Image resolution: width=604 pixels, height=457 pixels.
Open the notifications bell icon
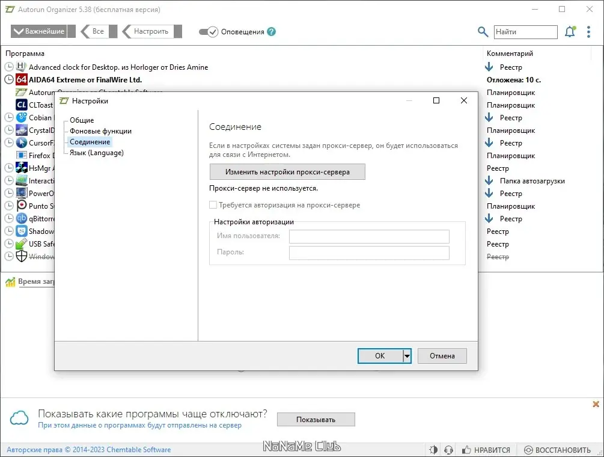coord(570,32)
